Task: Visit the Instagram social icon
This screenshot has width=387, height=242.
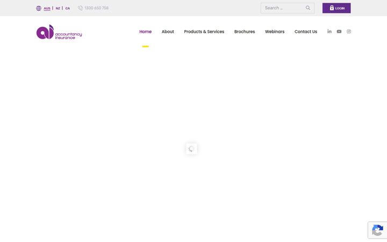Action: [349, 31]
